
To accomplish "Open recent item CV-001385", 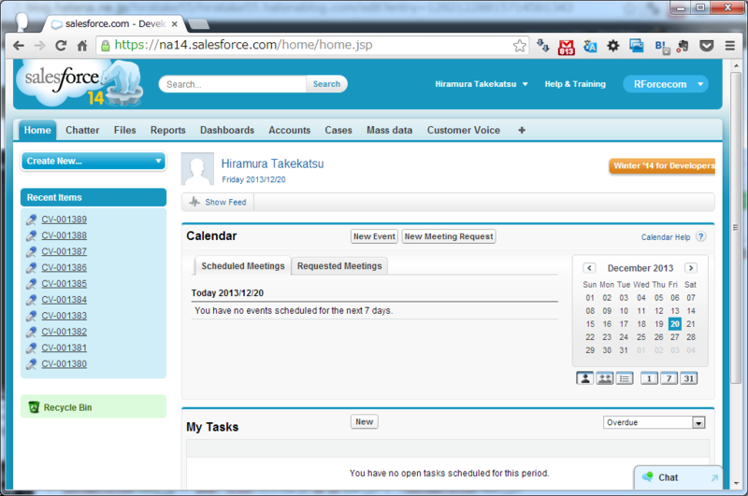I will point(64,284).
